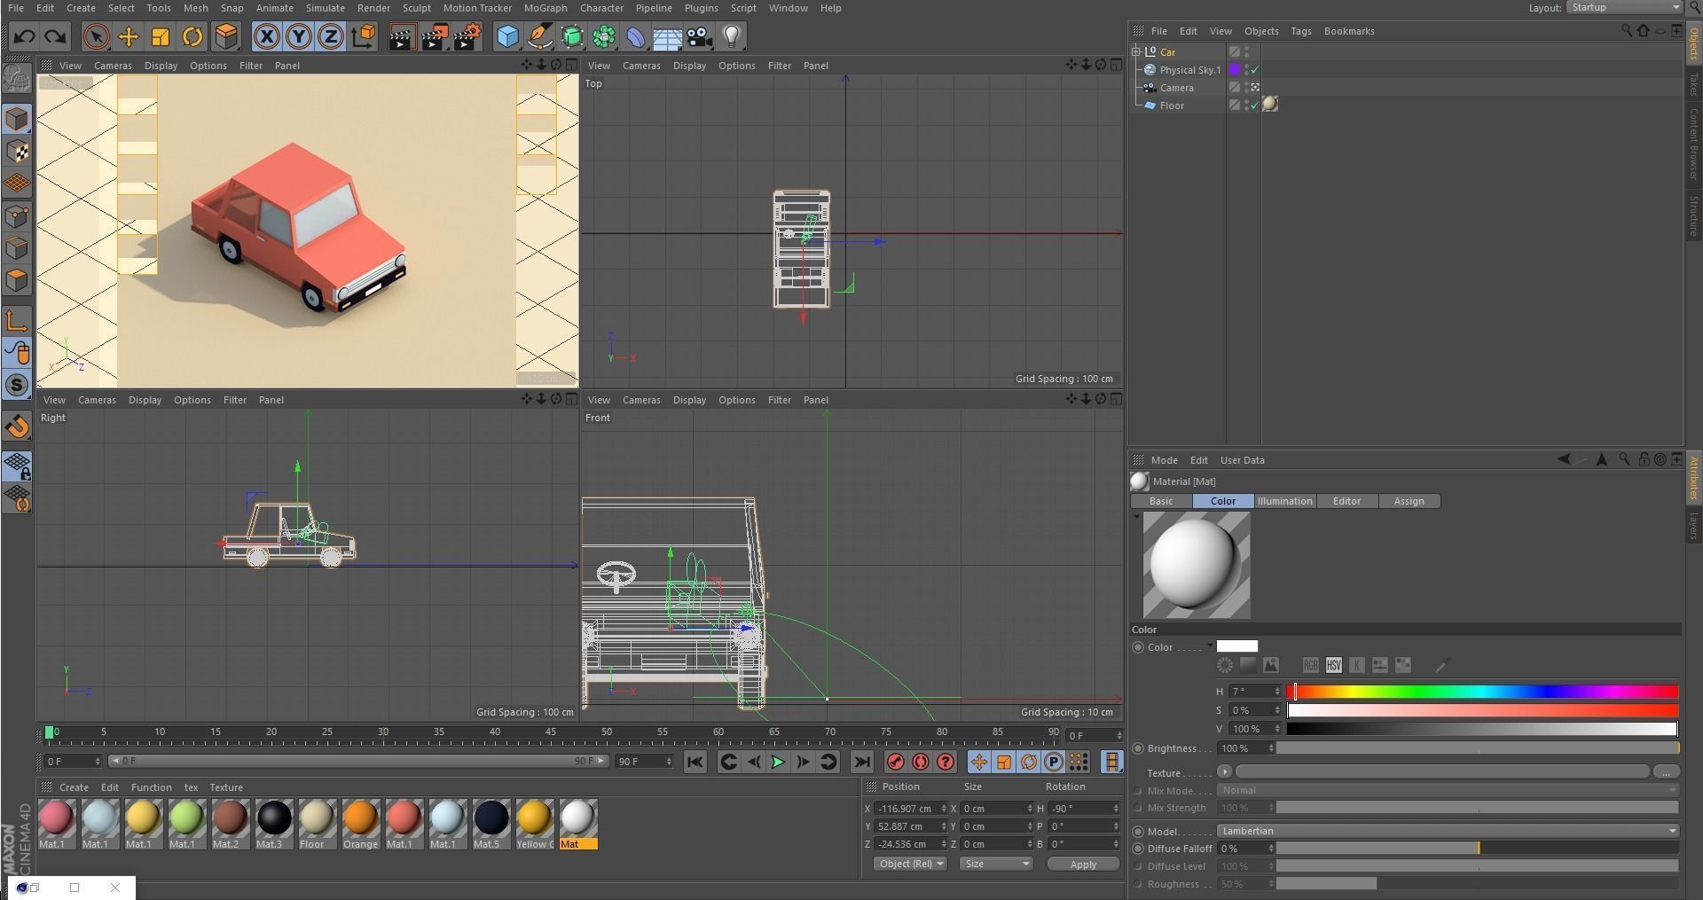Open the Attributes panel User Data menu
This screenshot has height=900, width=1703.
click(1242, 460)
